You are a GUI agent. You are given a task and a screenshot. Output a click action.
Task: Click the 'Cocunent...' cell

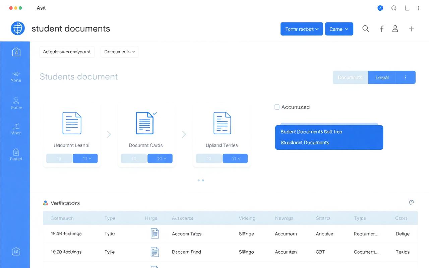(x=366, y=252)
